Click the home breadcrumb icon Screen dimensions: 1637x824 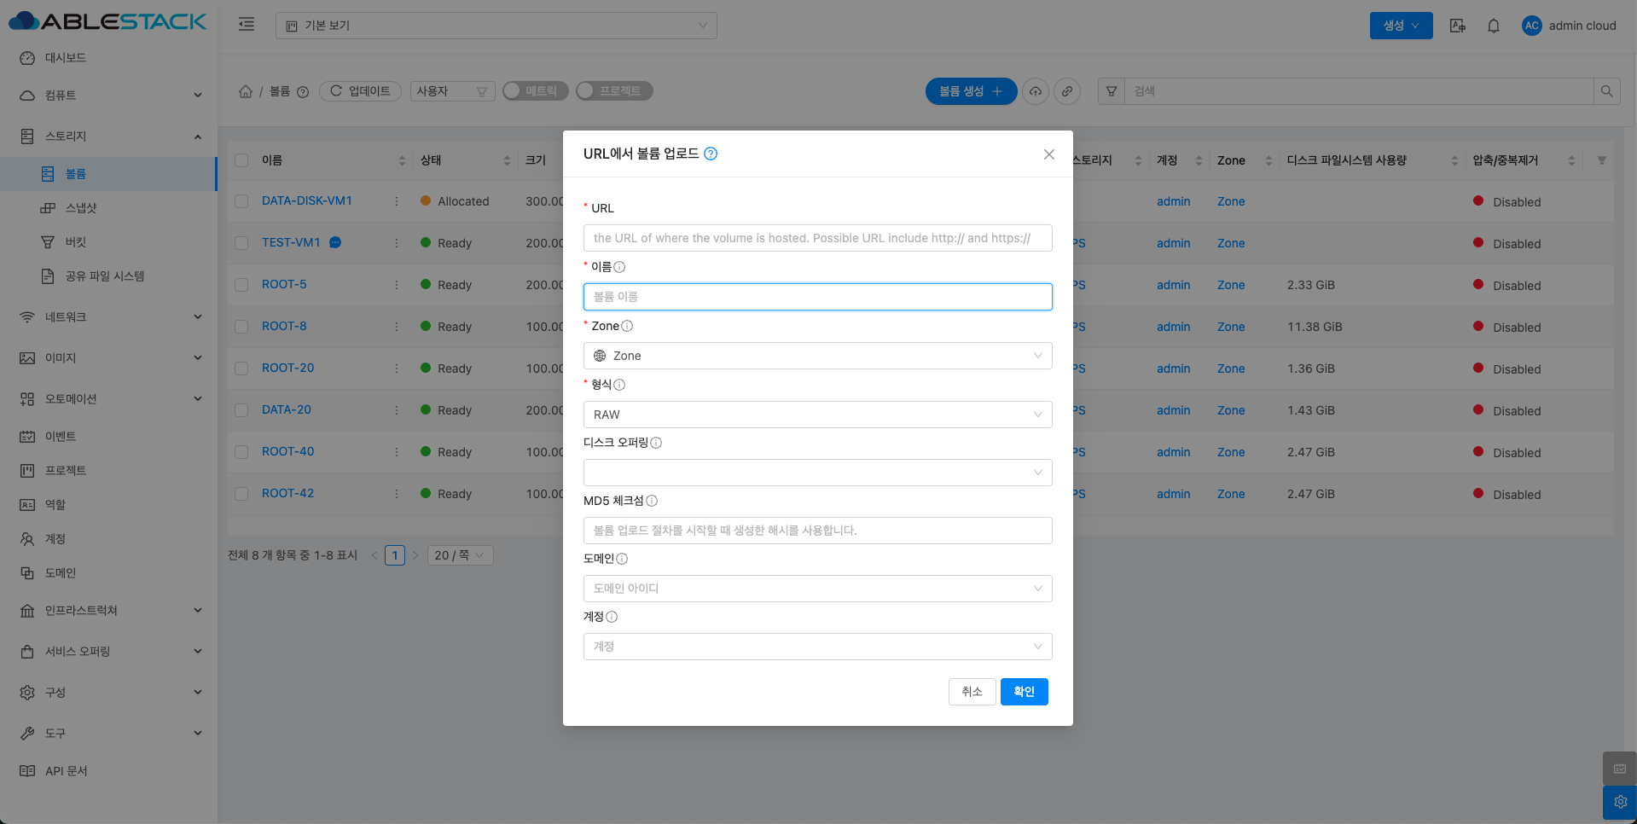(x=246, y=91)
